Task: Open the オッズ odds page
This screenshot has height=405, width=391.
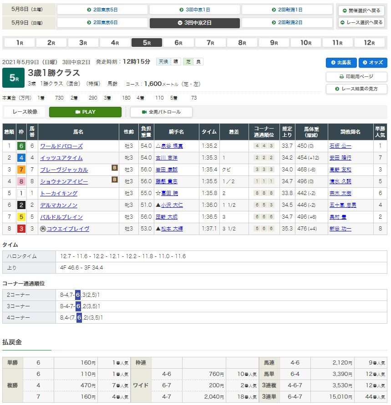Action: point(373,63)
